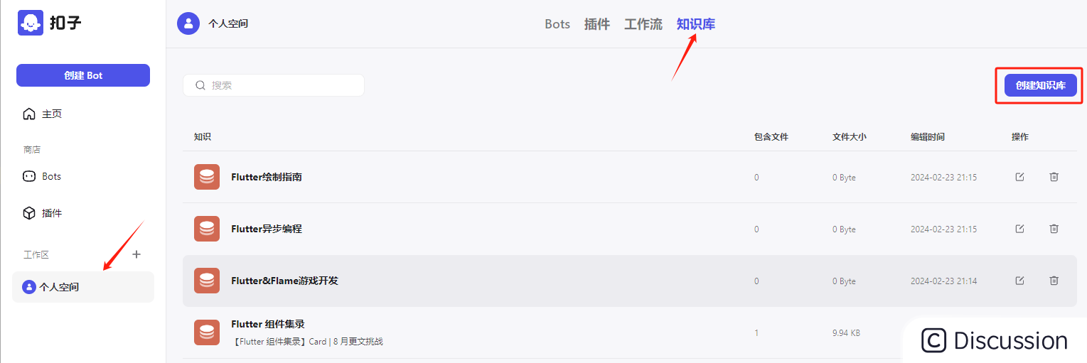Delete the Flutter绘制指南 knowledge base
This screenshot has height=363, width=1087.
[x=1054, y=177]
